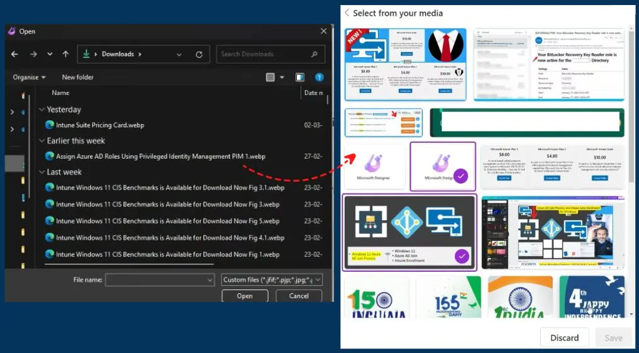Screen dimensions: 639x353
Task: Expand the address bar history dropdown
Action: [x=179, y=54]
